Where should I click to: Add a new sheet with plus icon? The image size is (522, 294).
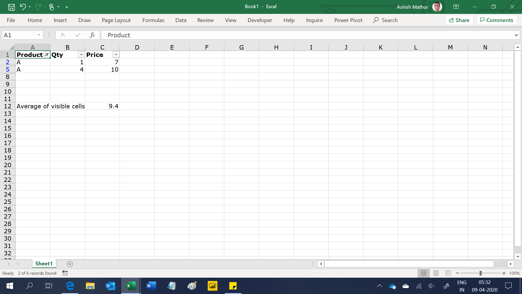click(x=70, y=264)
